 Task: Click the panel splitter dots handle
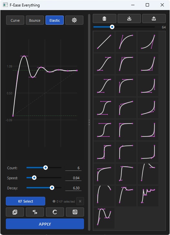[89, 122]
